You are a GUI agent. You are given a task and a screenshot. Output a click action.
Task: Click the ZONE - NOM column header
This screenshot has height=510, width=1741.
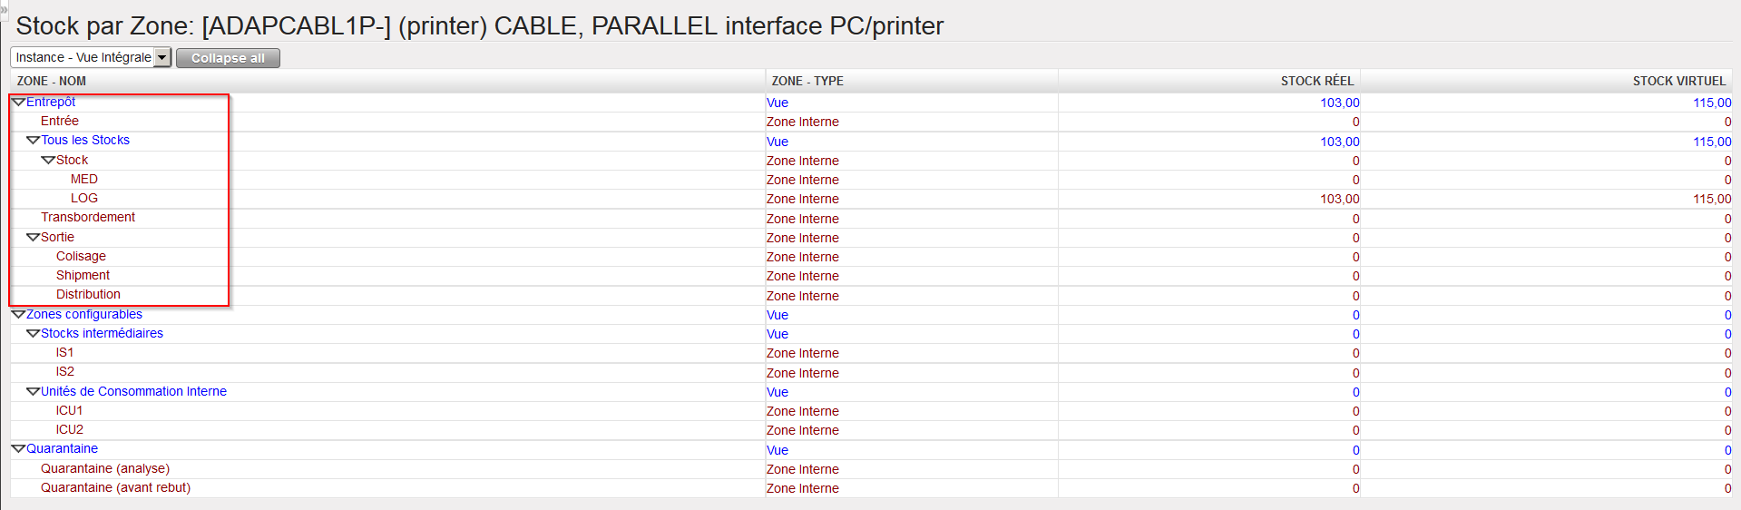[52, 82]
